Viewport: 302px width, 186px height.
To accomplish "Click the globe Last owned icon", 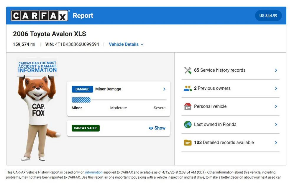I will point(188,124).
